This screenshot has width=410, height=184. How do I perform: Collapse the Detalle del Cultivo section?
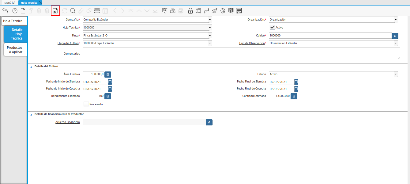click(x=31, y=67)
